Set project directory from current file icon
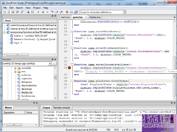 pos(22,12)
